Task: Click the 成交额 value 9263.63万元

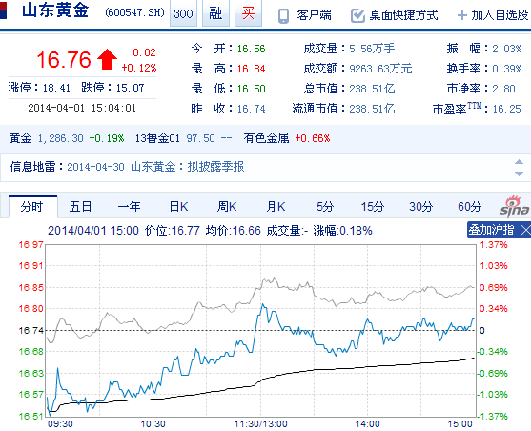Action: pyautogui.click(x=380, y=69)
